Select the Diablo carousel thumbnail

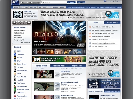[x=41, y=51]
